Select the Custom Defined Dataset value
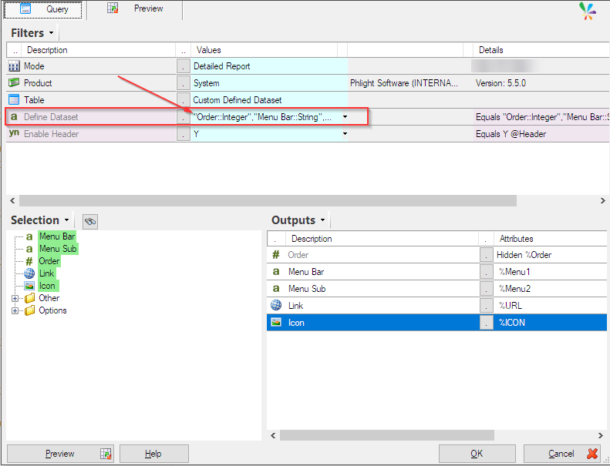 click(269, 100)
